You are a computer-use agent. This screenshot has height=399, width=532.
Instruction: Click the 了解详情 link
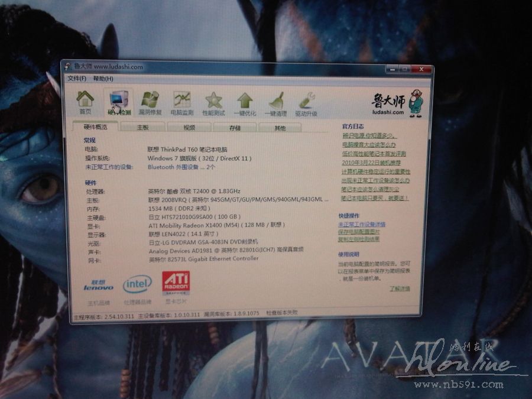(400, 288)
